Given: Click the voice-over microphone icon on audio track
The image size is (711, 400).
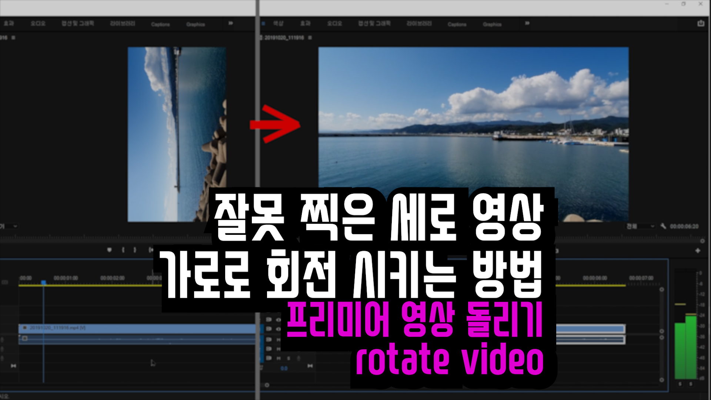Looking at the screenshot, I should (x=298, y=358).
